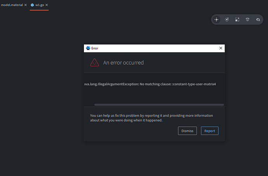Click the IllegalArgumentException error message text
The image size is (268, 176).
pos(150,84)
